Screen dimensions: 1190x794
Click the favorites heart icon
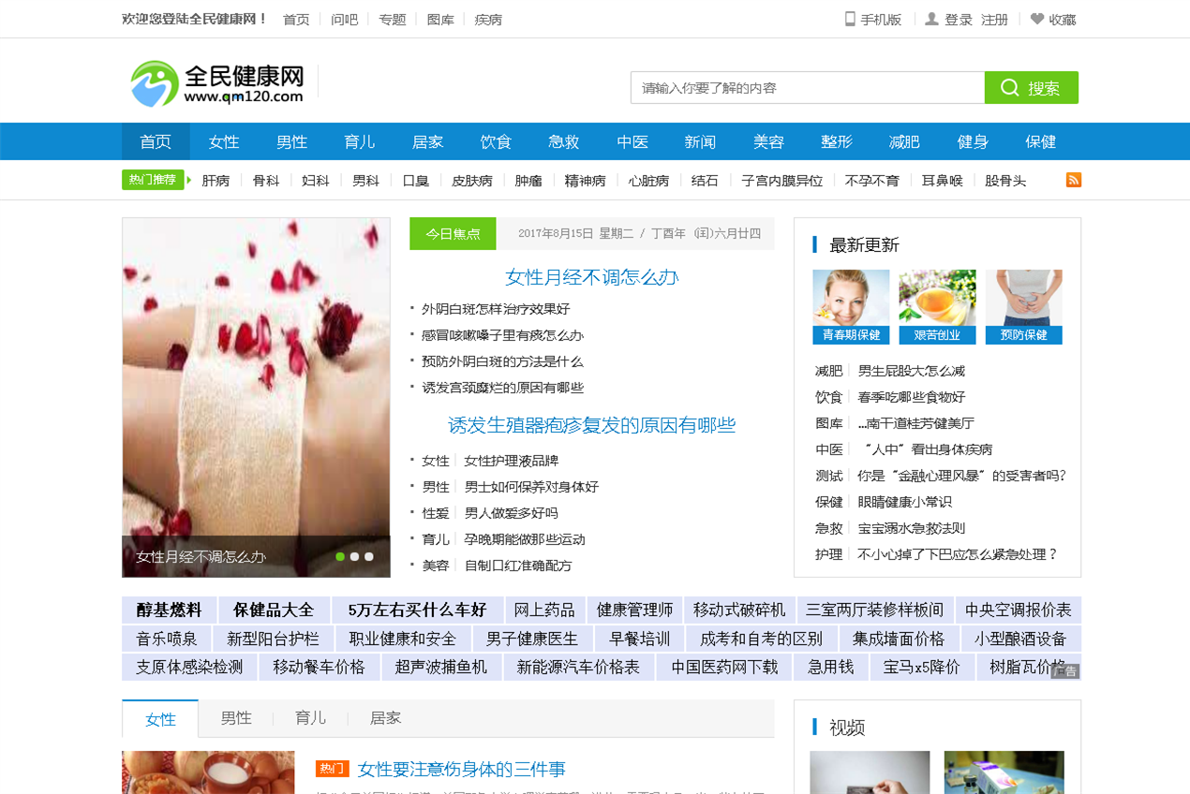point(1037,19)
